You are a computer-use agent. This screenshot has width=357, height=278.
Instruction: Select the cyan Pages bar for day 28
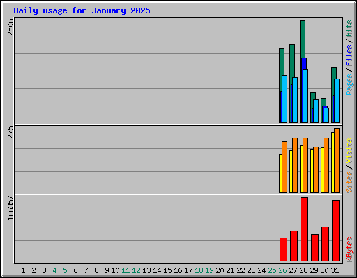pyautogui.click(x=305, y=96)
